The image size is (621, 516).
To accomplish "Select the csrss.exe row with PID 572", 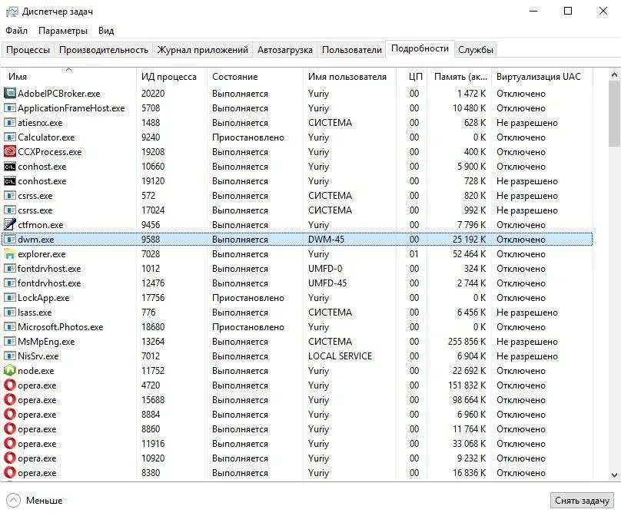I will pyautogui.click(x=297, y=196).
